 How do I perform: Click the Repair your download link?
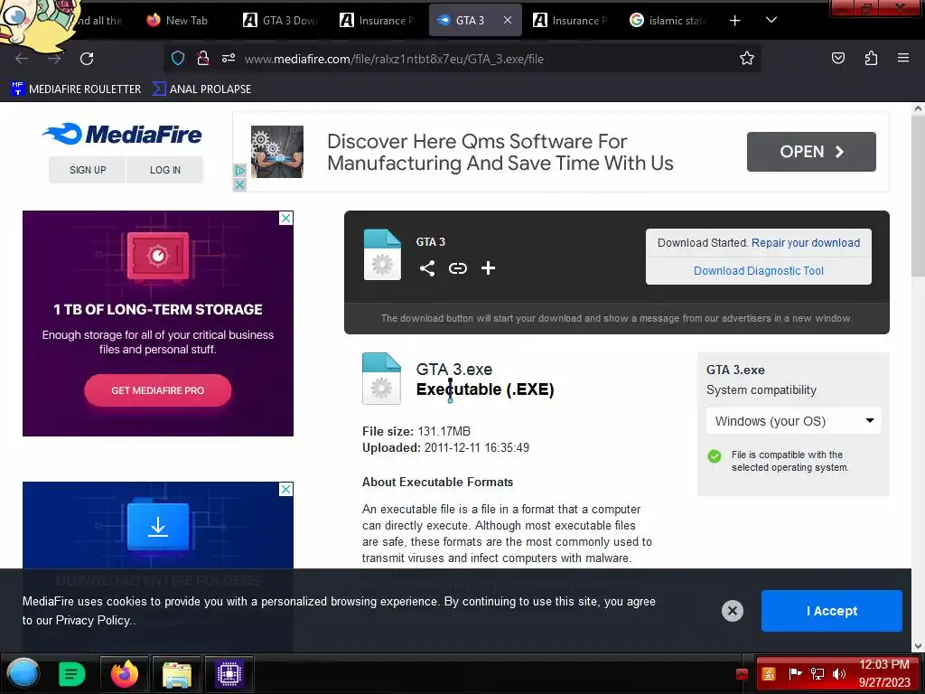[805, 242]
